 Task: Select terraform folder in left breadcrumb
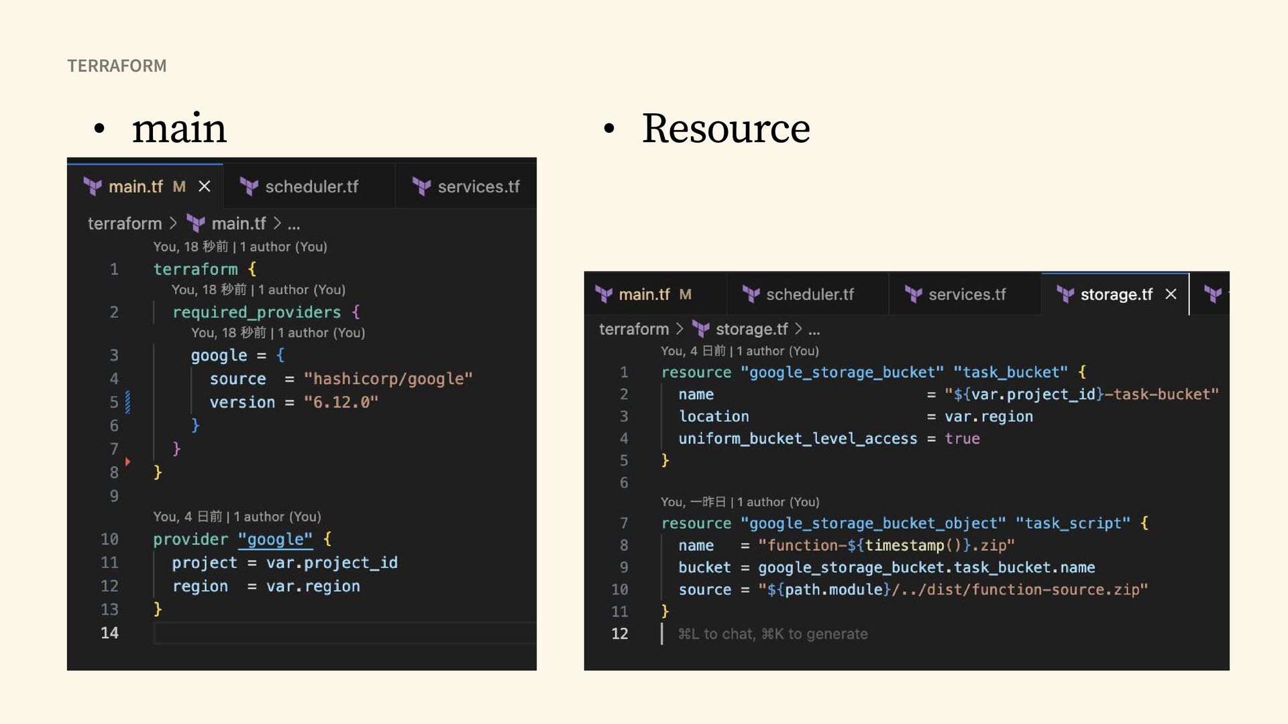click(x=125, y=223)
